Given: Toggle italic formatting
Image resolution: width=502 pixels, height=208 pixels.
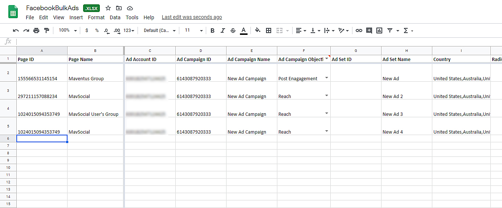Looking at the screenshot, I should click(x=223, y=30).
